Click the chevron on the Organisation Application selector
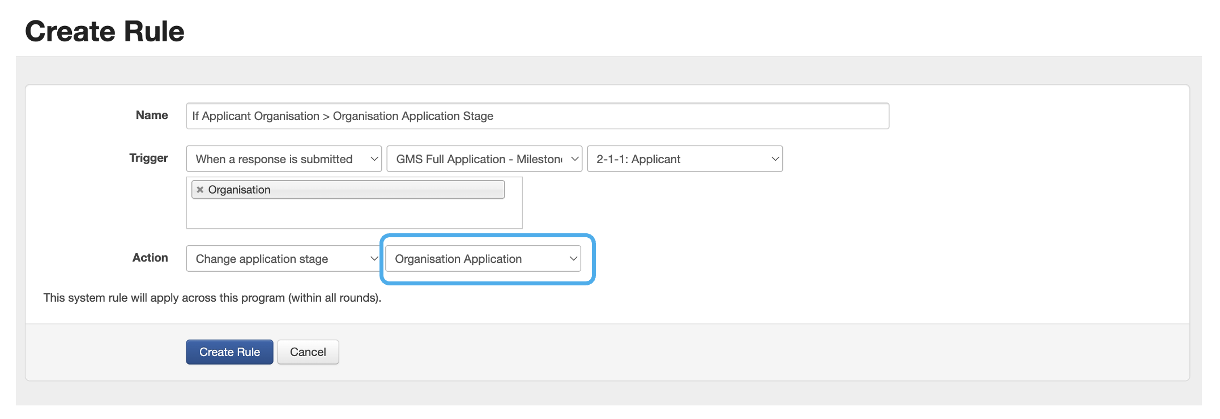 [573, 259]
